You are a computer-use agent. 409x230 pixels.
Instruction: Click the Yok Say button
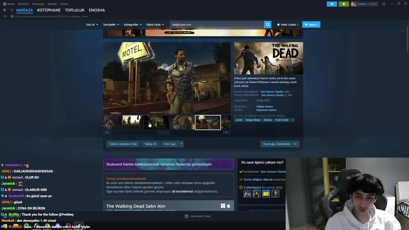(170, 144)
